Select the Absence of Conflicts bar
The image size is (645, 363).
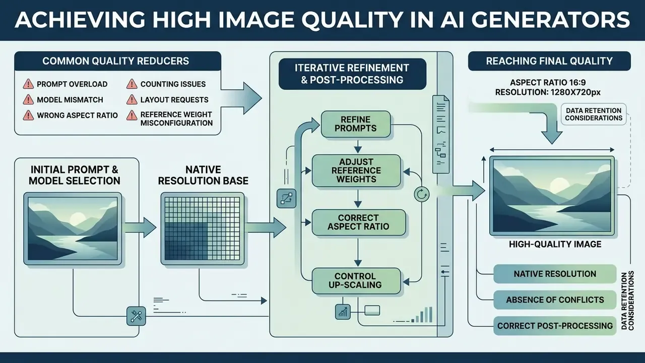click(x=555, y=299)
